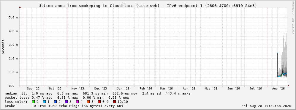The image size is (296, 110).
Task: Click the 1.0 m y-axis label
Action: pos(14,72)
